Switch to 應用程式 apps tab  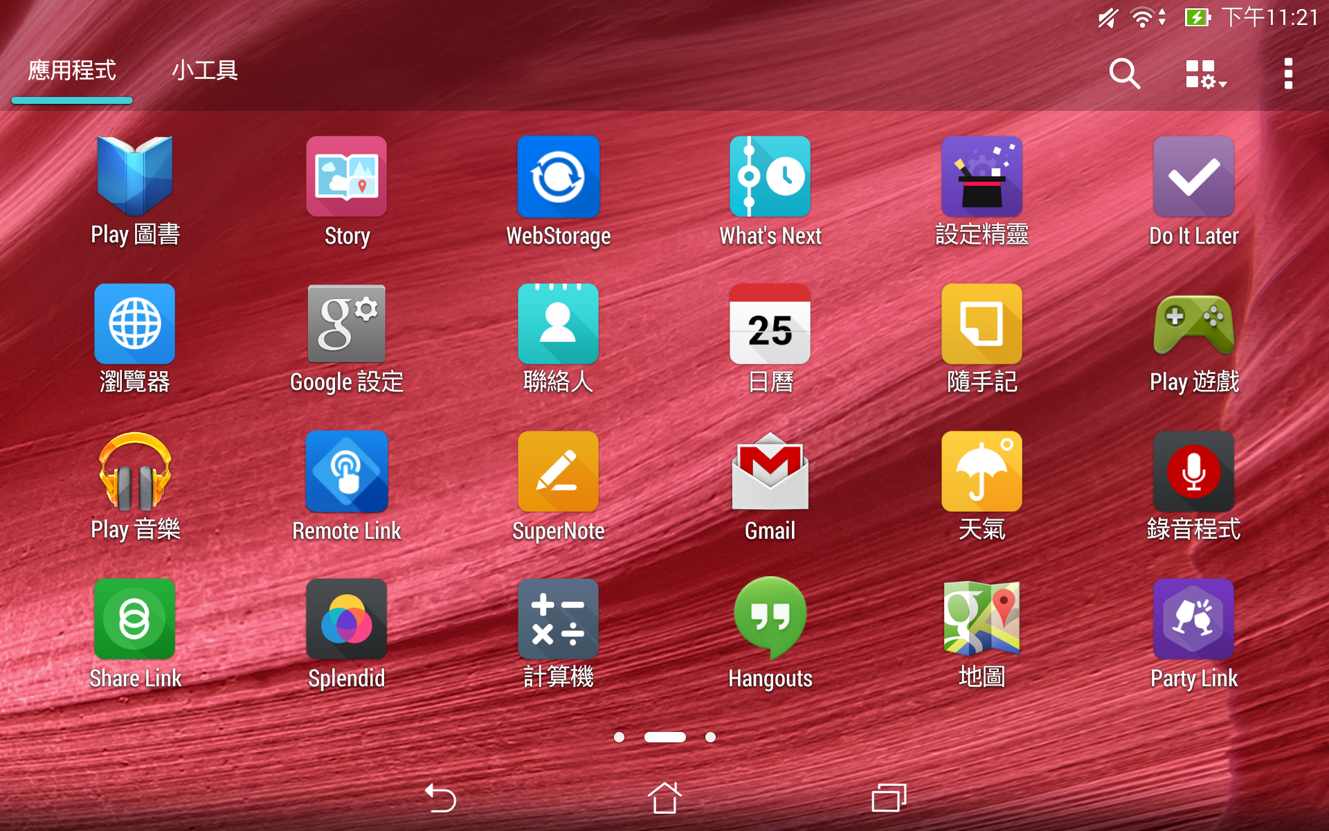click(x=72, y=71)
